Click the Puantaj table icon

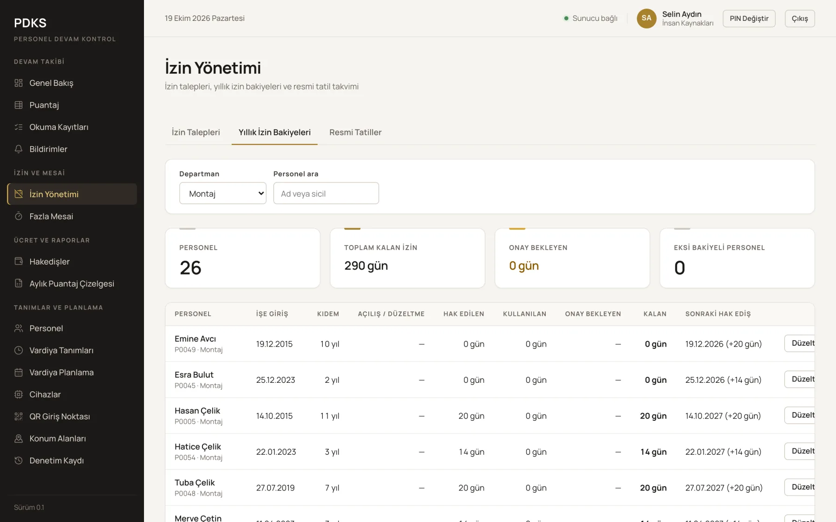[x=19, y=105]
